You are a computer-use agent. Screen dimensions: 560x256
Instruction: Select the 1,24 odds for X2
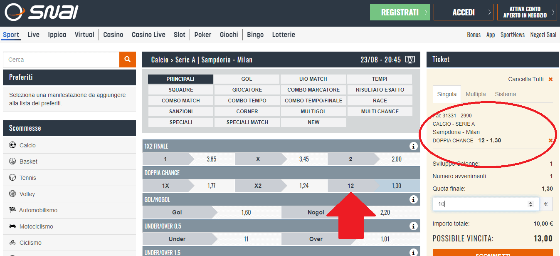pyautogui.click(x=304, y=186)
